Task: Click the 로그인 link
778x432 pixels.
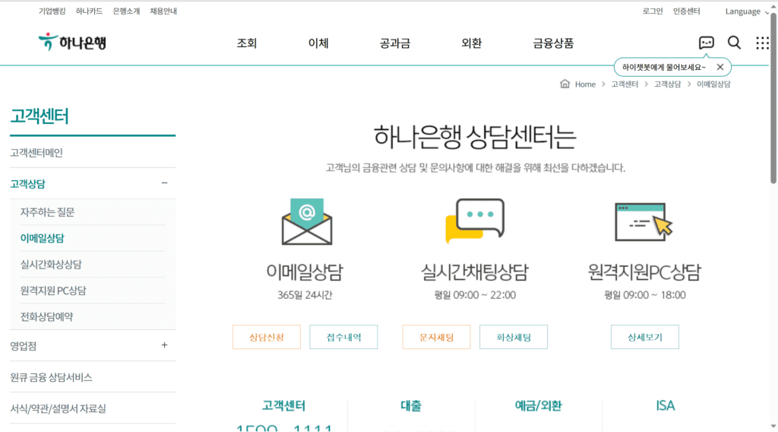Action: [x=653, y=11]
